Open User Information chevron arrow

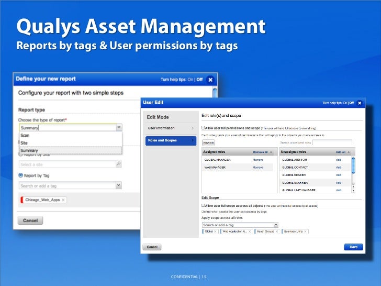[193, 128]
